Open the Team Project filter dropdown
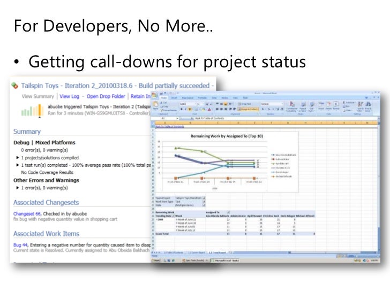This screenshot has width=390, height=292. tap(204, 198)
